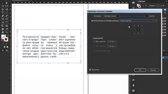Image resolution: width=168 pixels, height=94 pixels.
Task: Select middle-left reference point in dialog
Action: 134,30
